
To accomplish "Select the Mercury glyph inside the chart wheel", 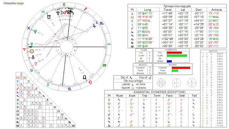I will click(31, 44).
